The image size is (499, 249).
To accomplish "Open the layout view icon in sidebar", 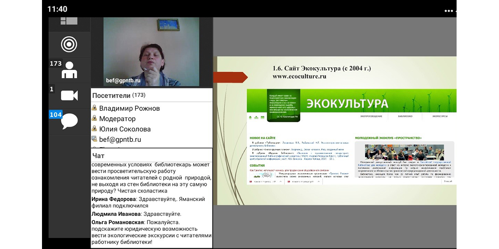I will 69,22.
